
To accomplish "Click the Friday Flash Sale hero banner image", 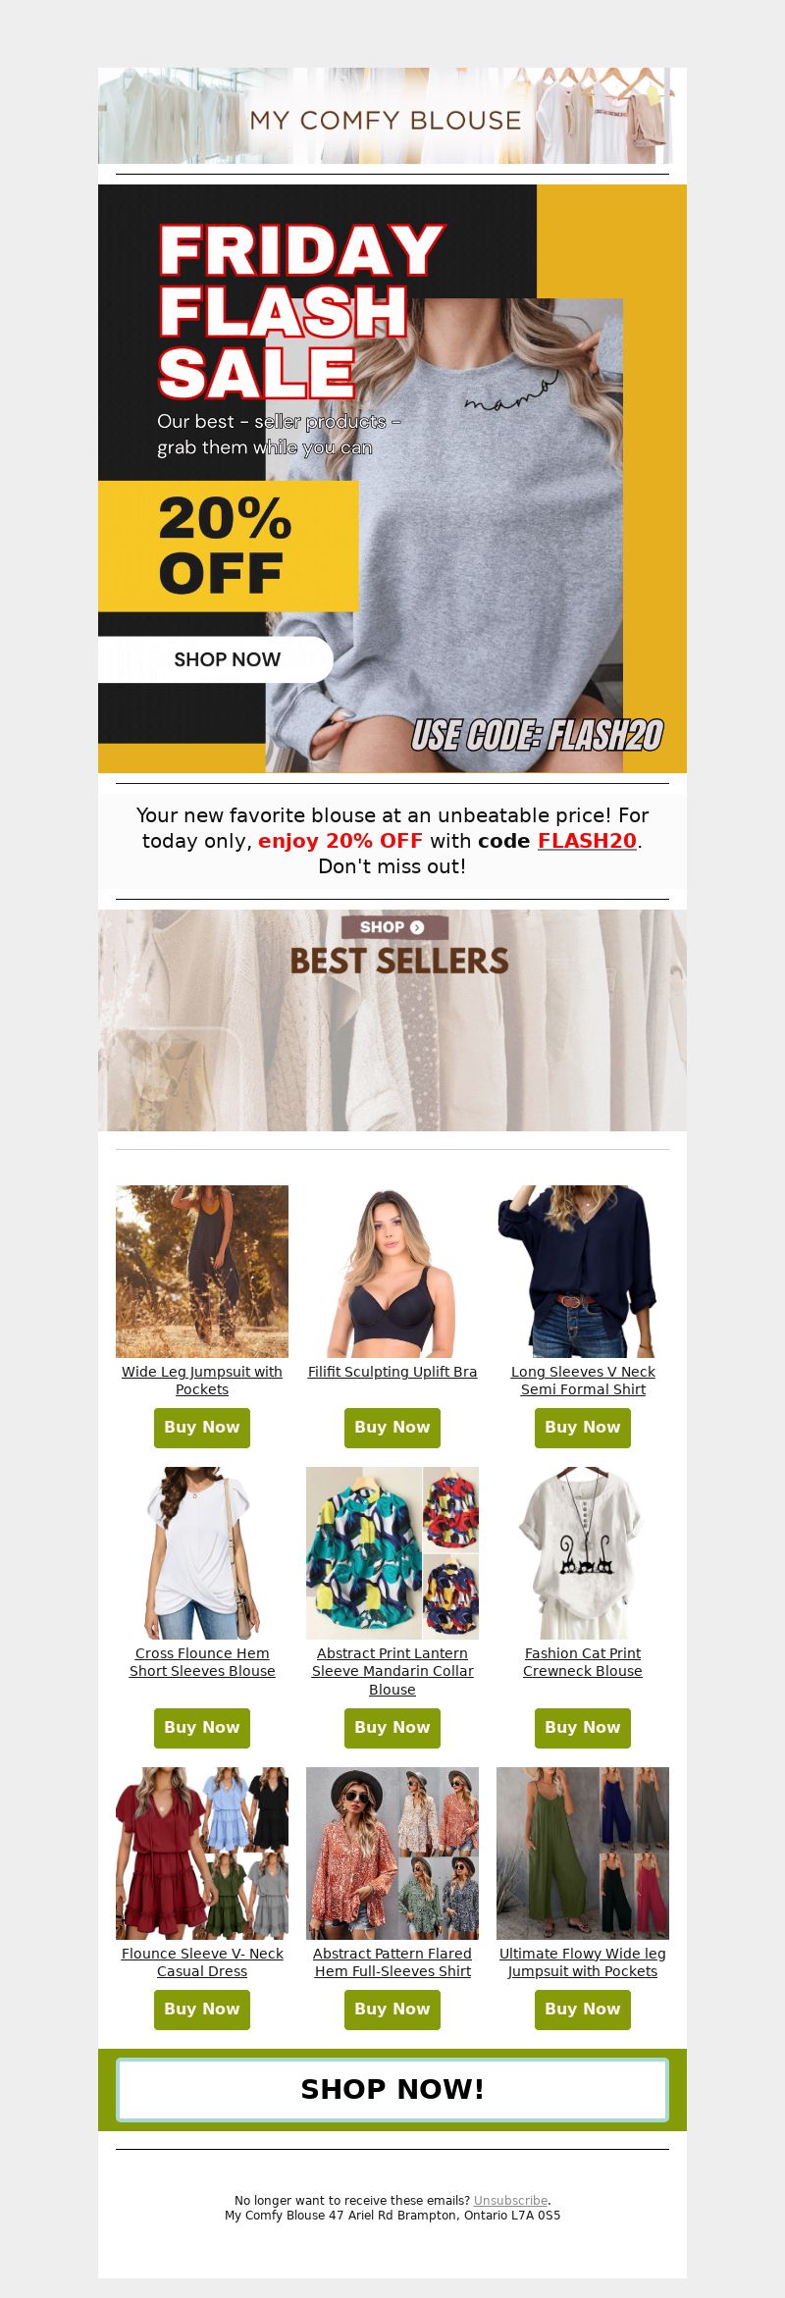I will tap(392, 479).
